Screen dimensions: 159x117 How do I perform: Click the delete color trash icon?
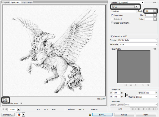148,85
